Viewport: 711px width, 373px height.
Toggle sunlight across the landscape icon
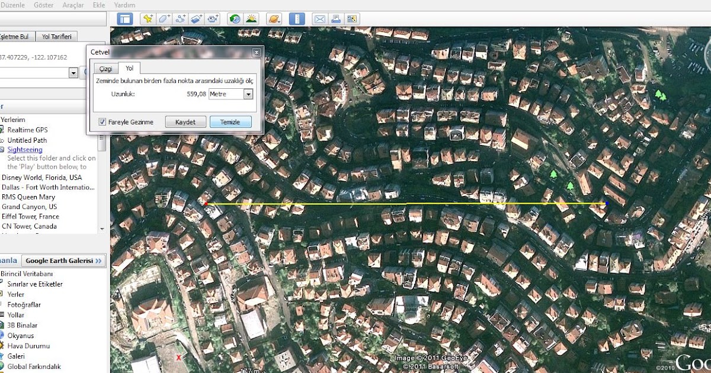tap(251, 19)
